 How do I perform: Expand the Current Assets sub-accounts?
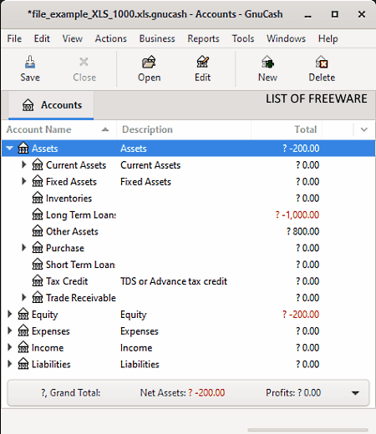(x=24, y=164)
